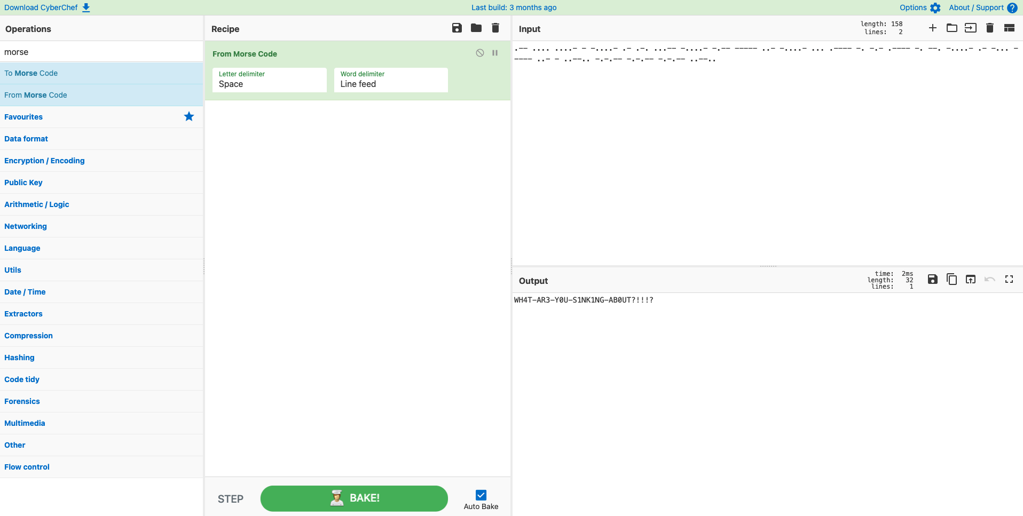The image size is (1023, 516).
Task: Copy raw output to clipboard
Action: click(x=951, y=280)
